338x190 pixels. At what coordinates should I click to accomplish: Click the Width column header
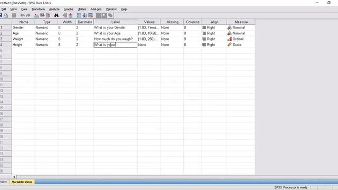click(67, 22)
